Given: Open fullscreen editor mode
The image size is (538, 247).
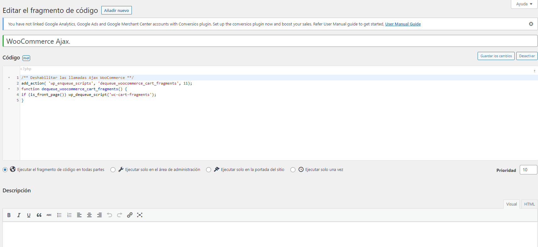Looking at the screenshot, I should [x=140, y=215].
